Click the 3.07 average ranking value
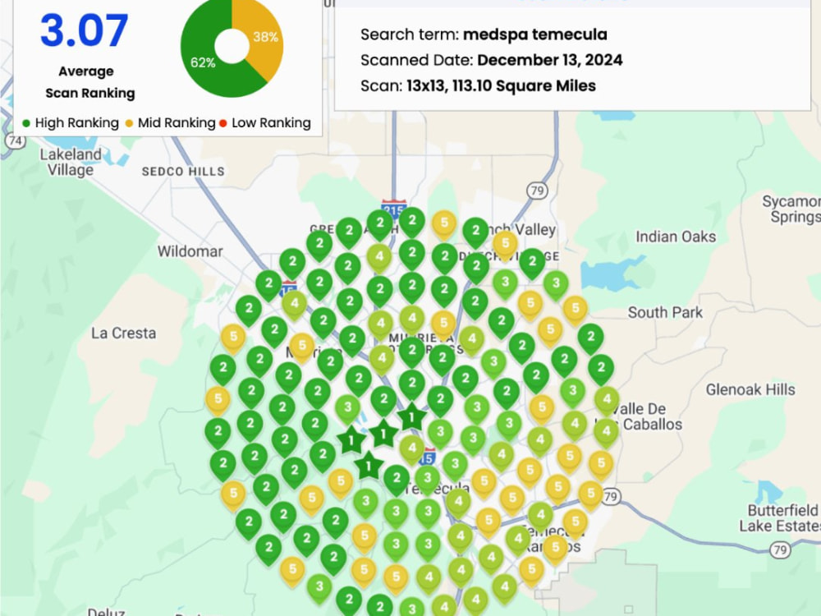 tap(85, 30)
